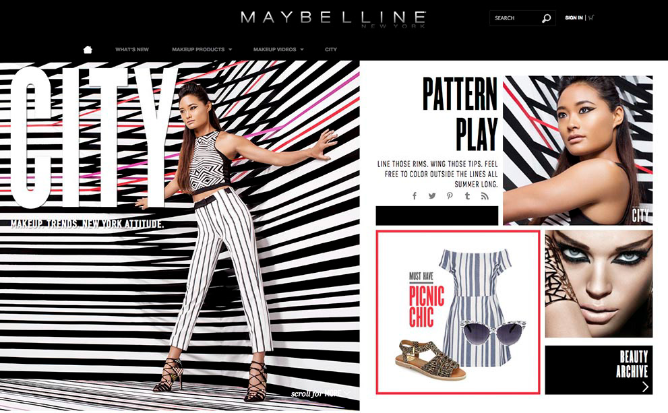The image size is (668, 413).
Task: Share via Twitter bird icon
Action: pyautogui.click(x=432, y=196)
